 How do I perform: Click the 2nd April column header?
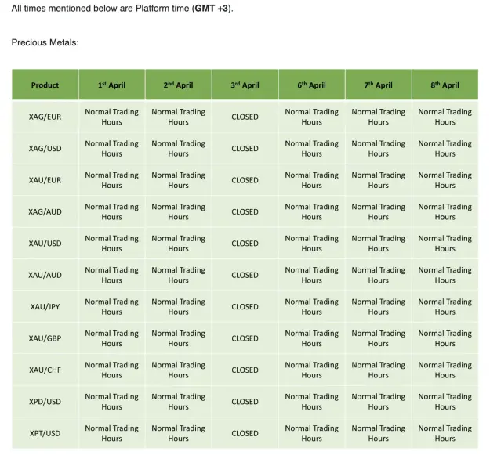click(179, 85)
